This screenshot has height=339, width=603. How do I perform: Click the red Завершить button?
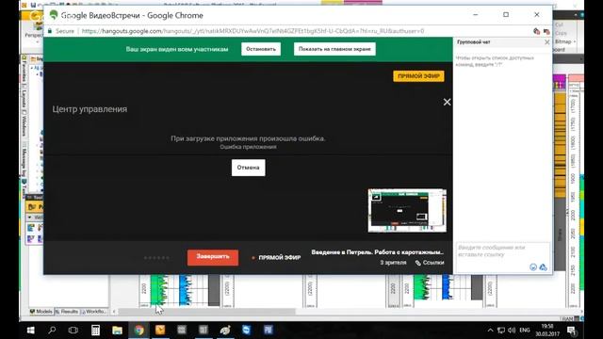tap(213, 257)
